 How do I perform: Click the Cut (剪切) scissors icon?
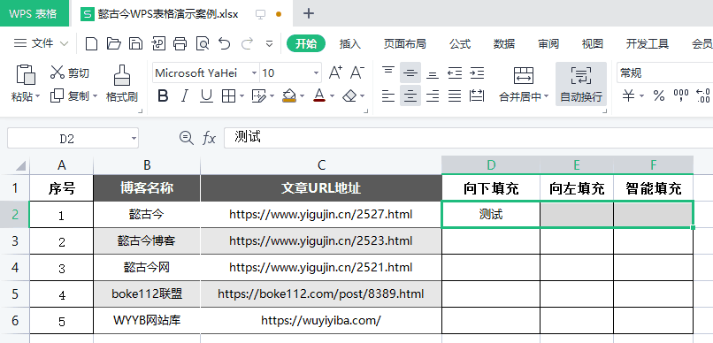(57, 72)
